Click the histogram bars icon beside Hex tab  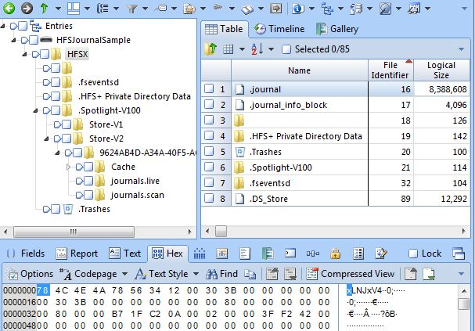point(200,254)
